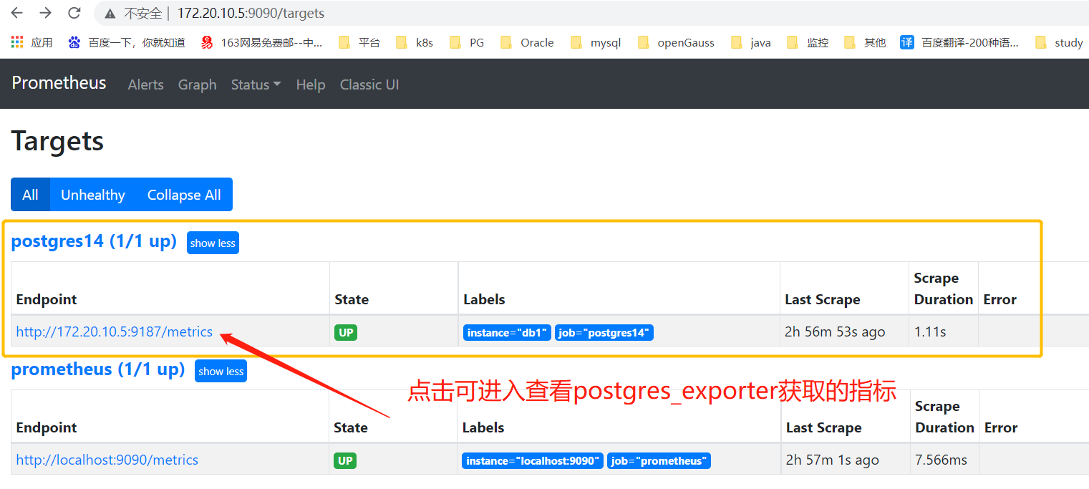Open the Help menu item
The height and width of the screenshot is (489, 1089).
310,84
